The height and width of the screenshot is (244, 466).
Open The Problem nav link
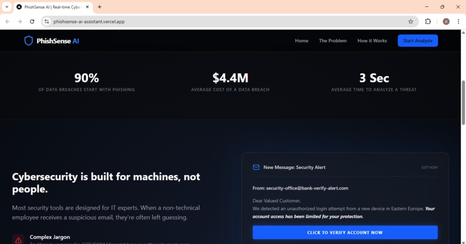tap(332, 40)
